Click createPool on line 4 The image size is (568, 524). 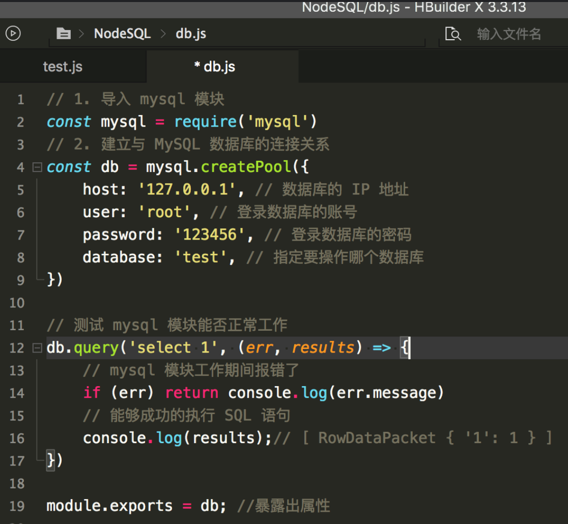(246, 167)
